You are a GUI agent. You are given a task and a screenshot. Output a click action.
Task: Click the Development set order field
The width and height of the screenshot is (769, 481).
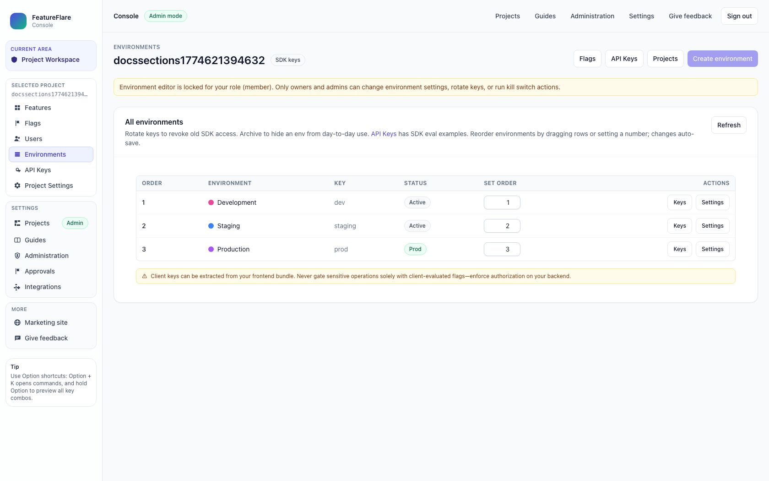click(502, 202)
